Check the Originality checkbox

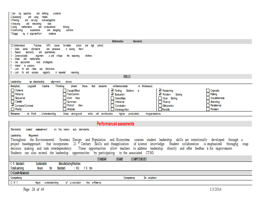(208, 90)
